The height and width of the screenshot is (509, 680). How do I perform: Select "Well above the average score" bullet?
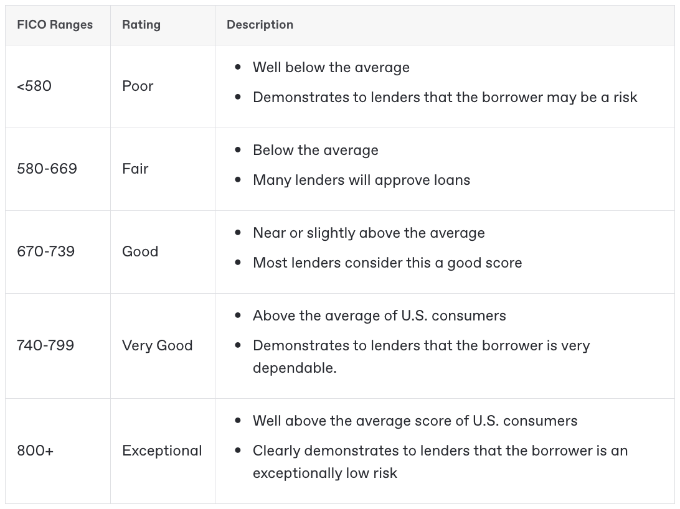tap(415, 421)
